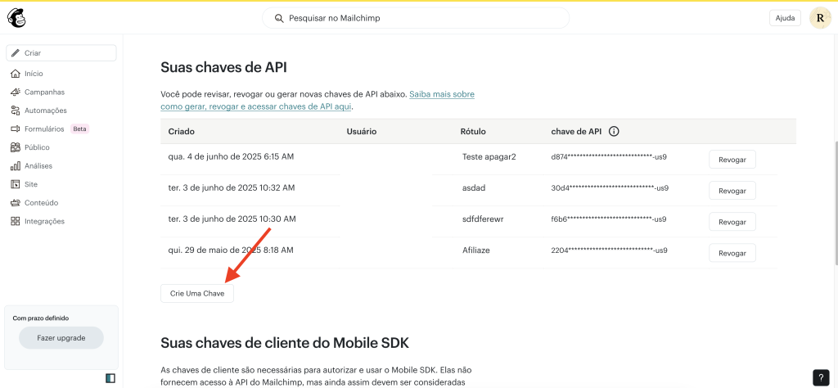Viewport: 838px width, 388px height.
Task: Select the key starting with f6b6
Action: pos(609,219)
